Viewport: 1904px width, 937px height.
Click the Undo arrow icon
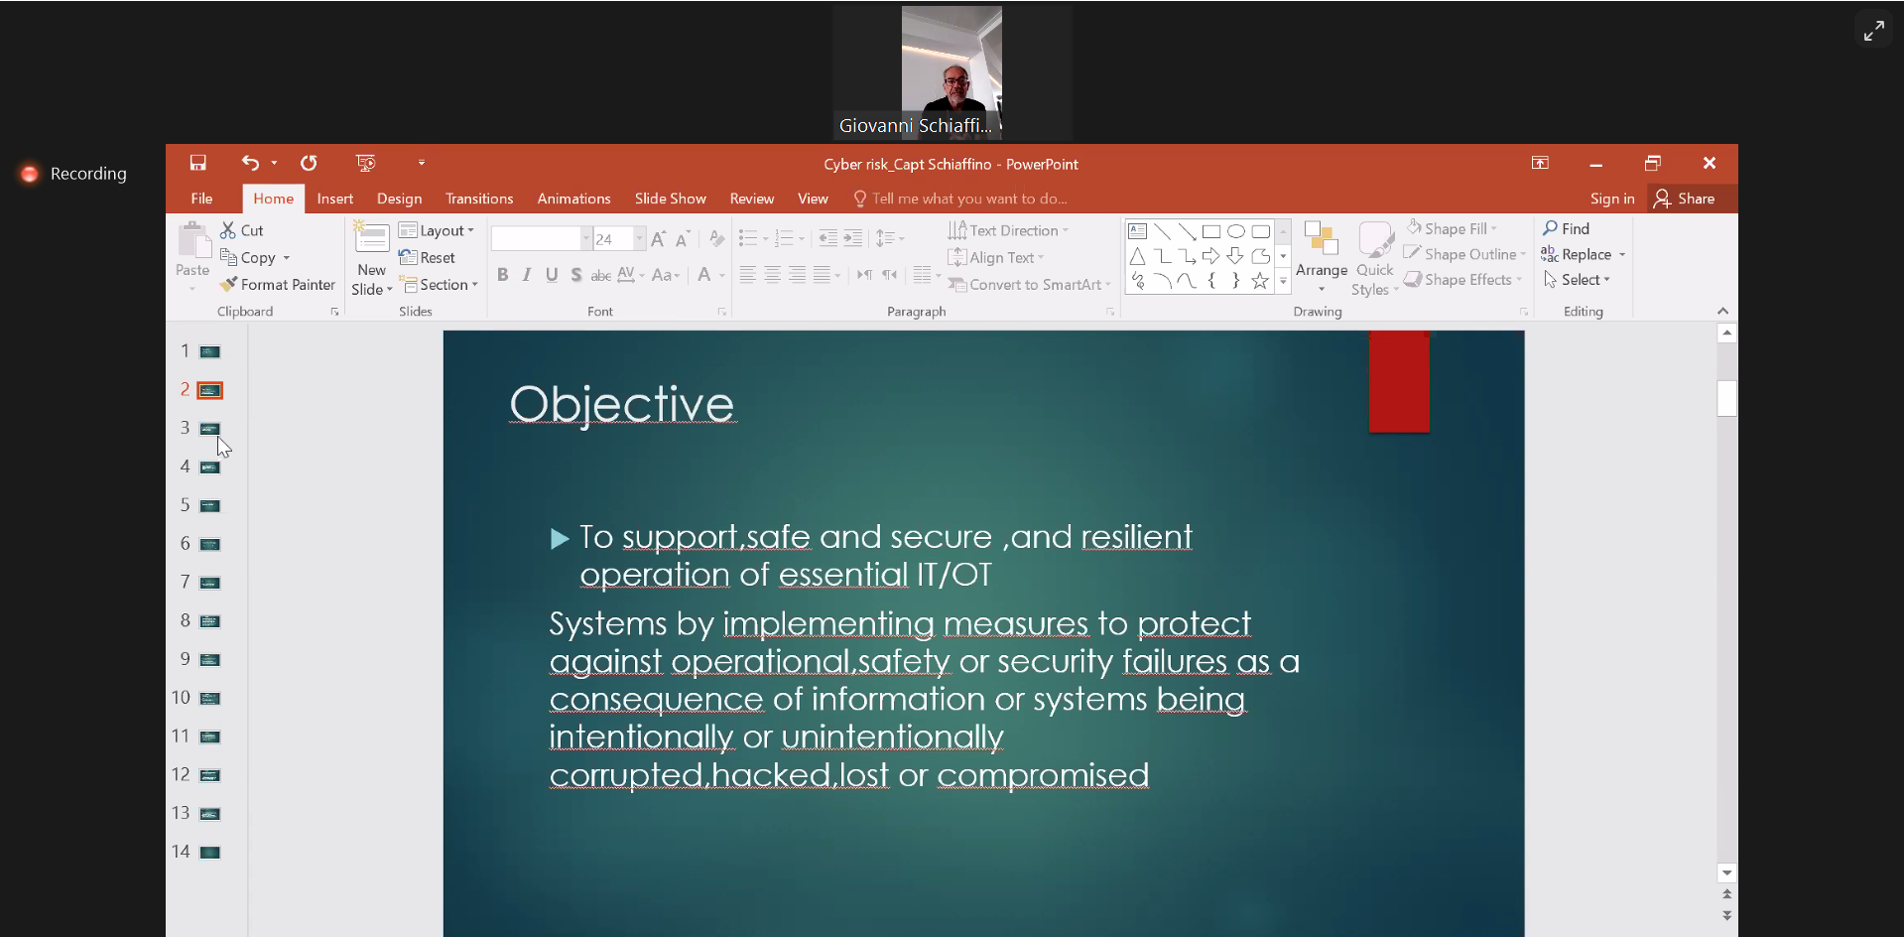[250, 163]
